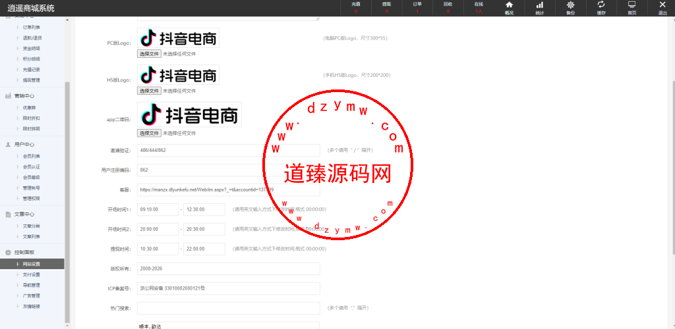Image resolution: width=675 pixels, height=329 pixels.
Task: Choose file for app二维码
Action: point(150,133)
